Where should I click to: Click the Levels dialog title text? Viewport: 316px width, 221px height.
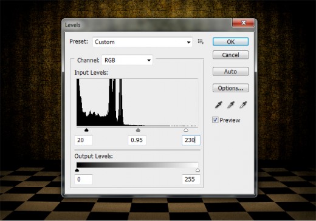(73, 25)
